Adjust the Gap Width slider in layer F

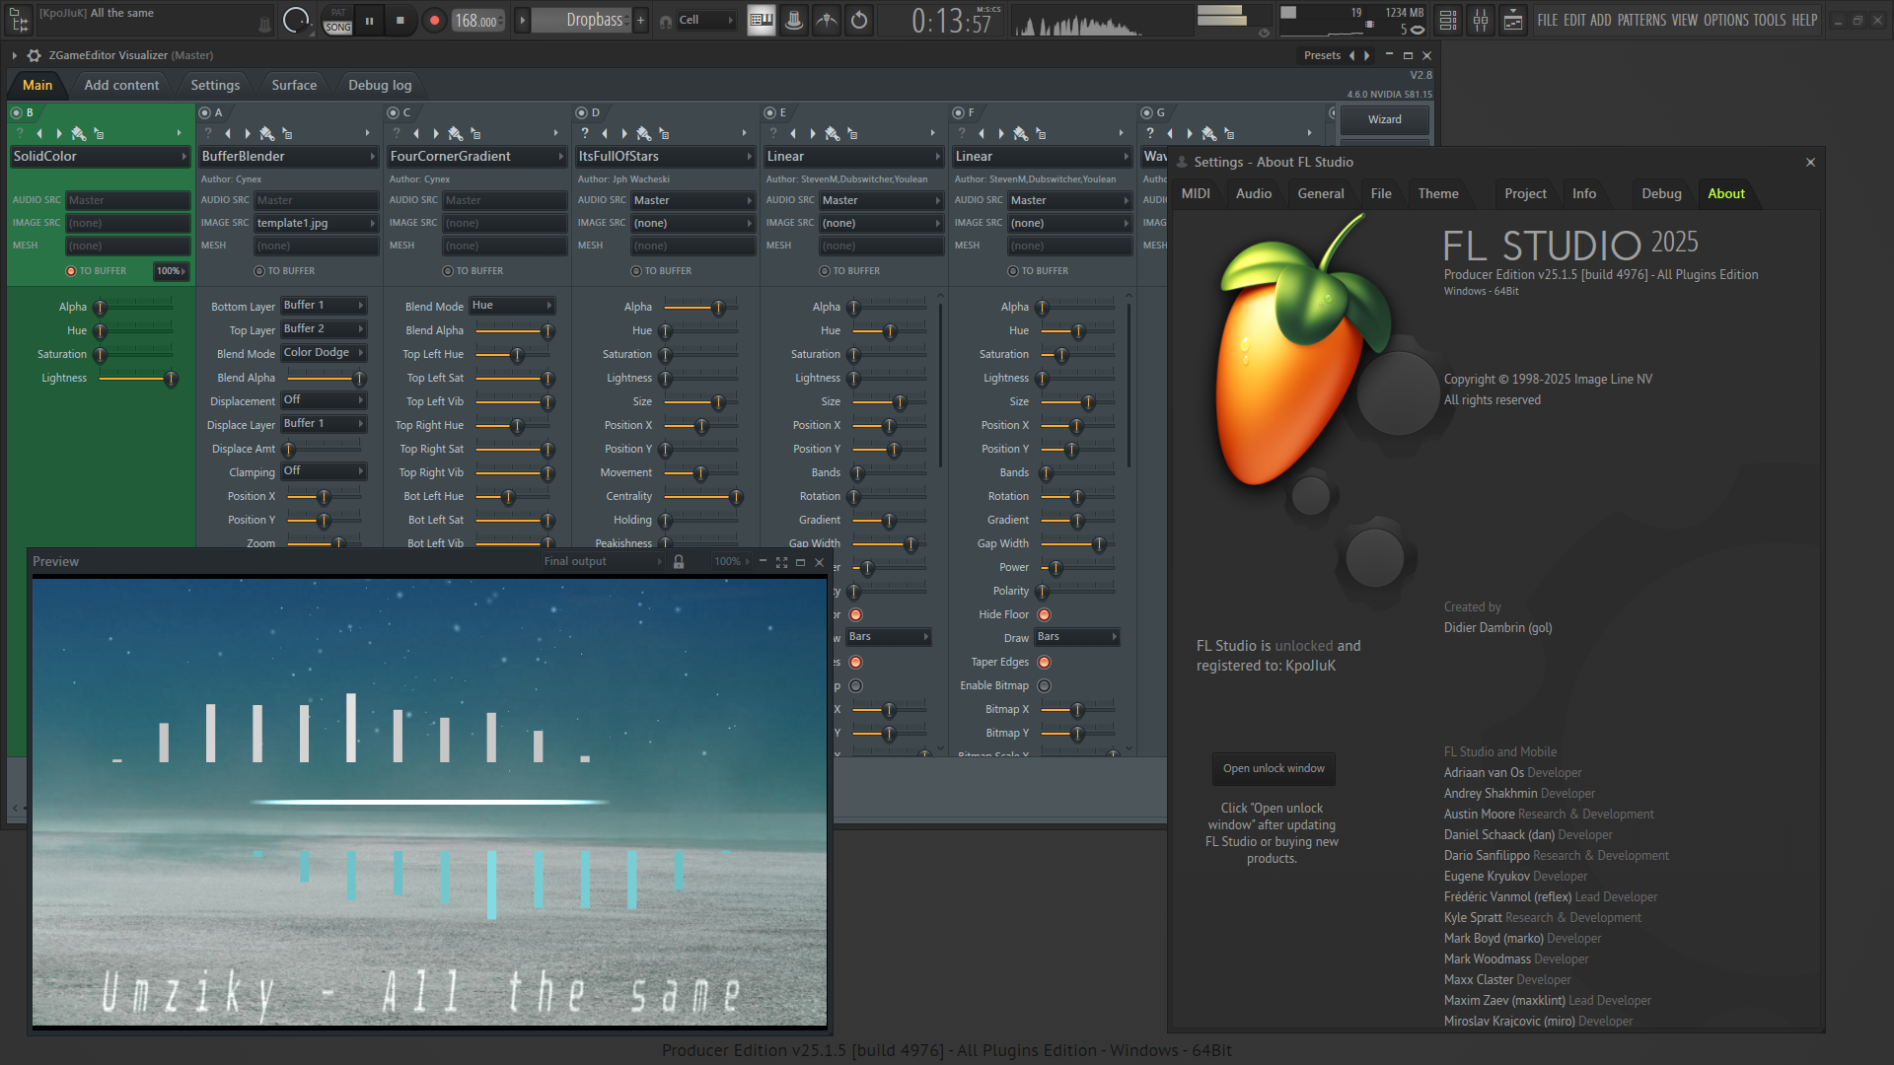pos(1078,543)
